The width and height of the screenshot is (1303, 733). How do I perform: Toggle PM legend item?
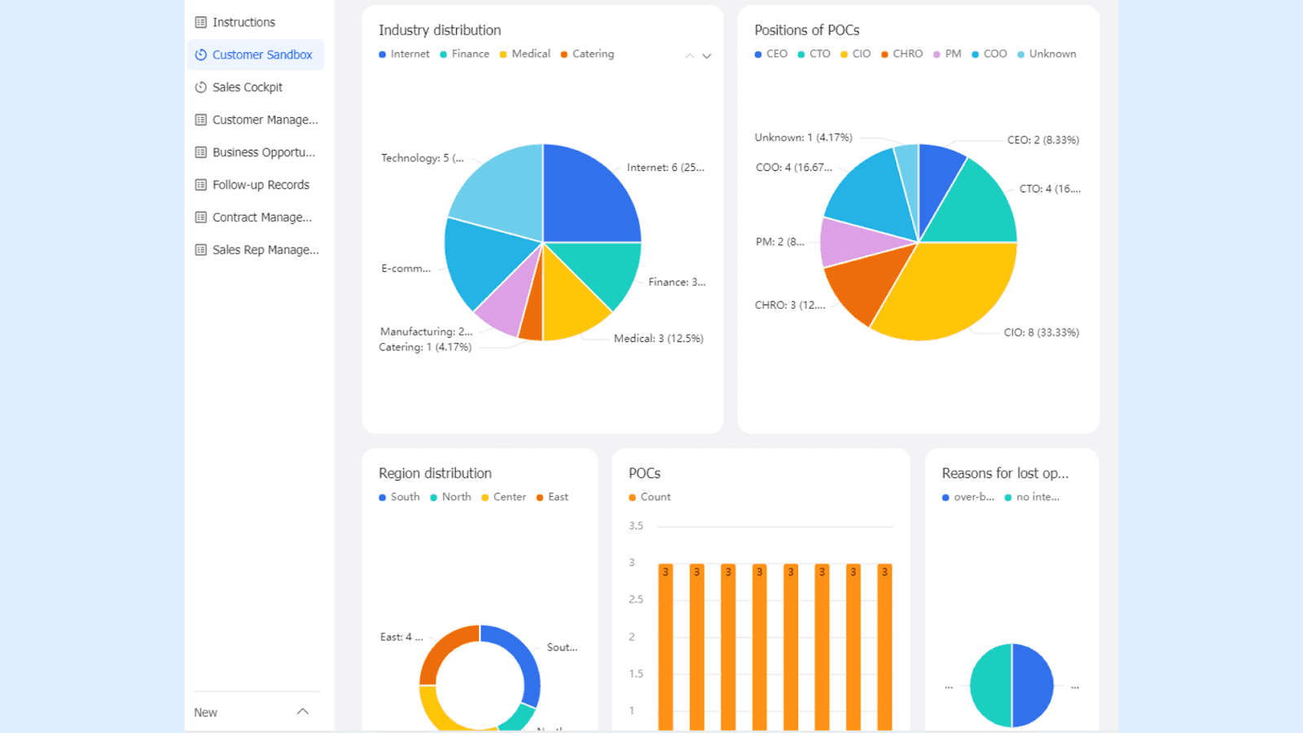pyautogui.click(x=947, y=54)
